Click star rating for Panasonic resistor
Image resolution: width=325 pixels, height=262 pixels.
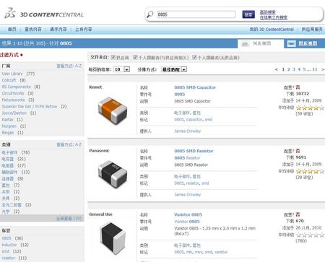310,171
